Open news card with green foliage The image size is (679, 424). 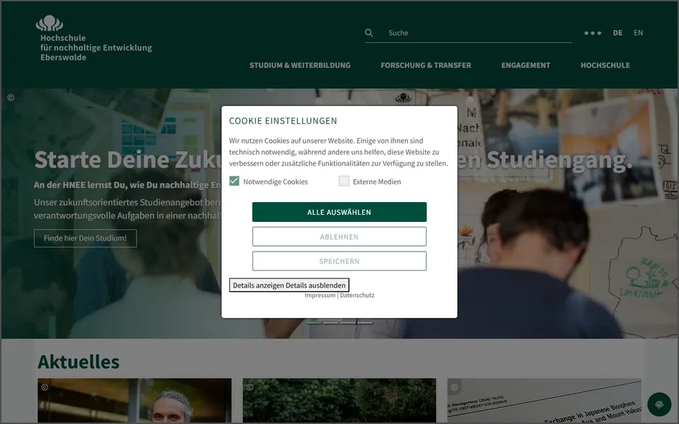(x=339, y=401)
